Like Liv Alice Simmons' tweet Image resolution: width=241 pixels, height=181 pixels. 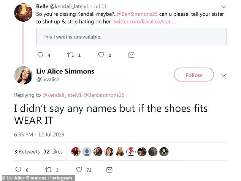click(79, 170)
